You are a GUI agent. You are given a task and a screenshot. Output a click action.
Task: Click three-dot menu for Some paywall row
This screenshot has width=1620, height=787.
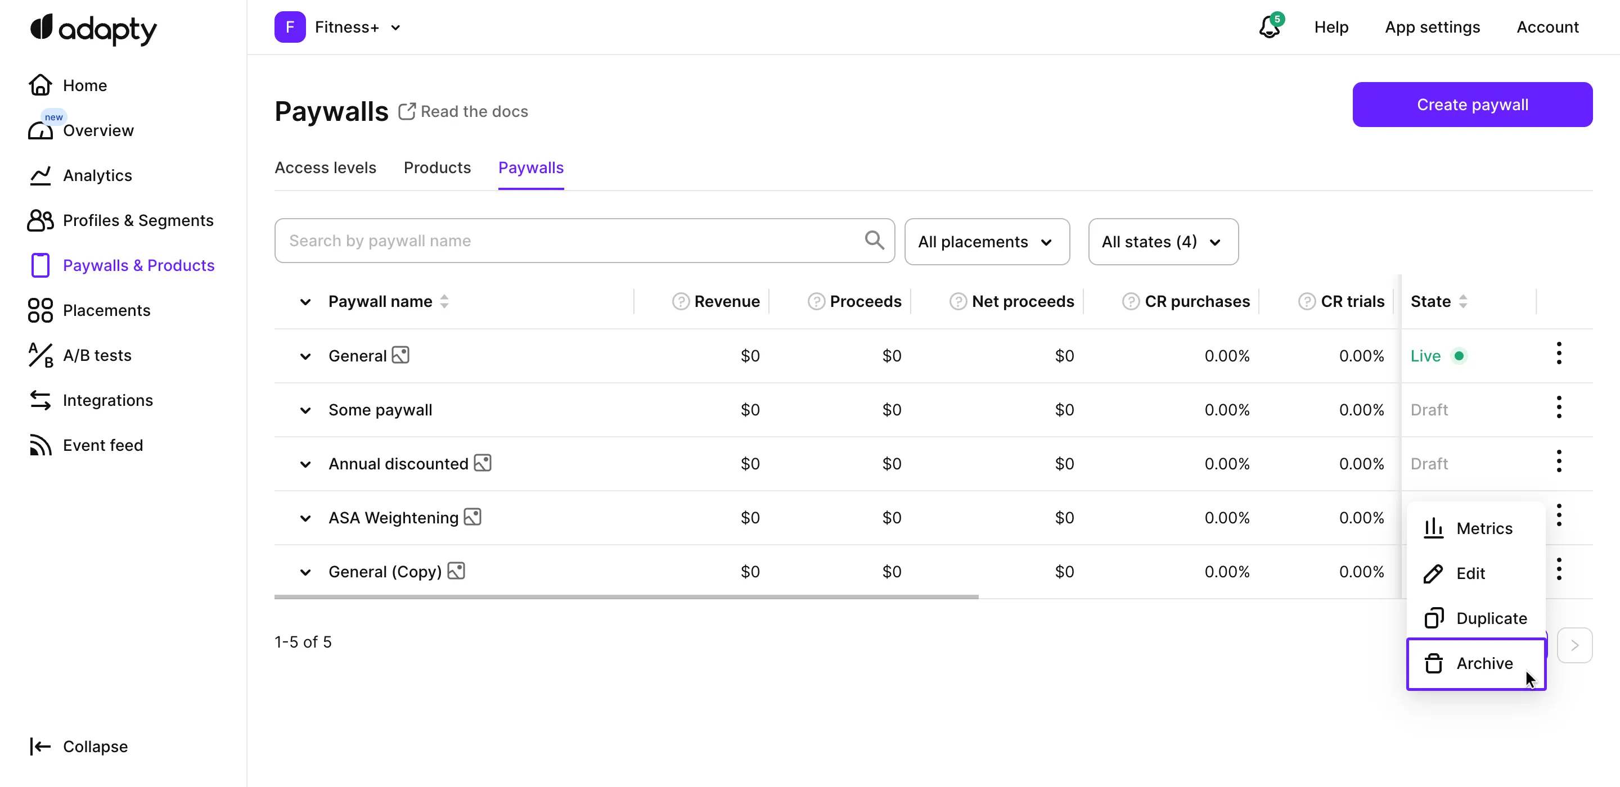point(1558,408)
